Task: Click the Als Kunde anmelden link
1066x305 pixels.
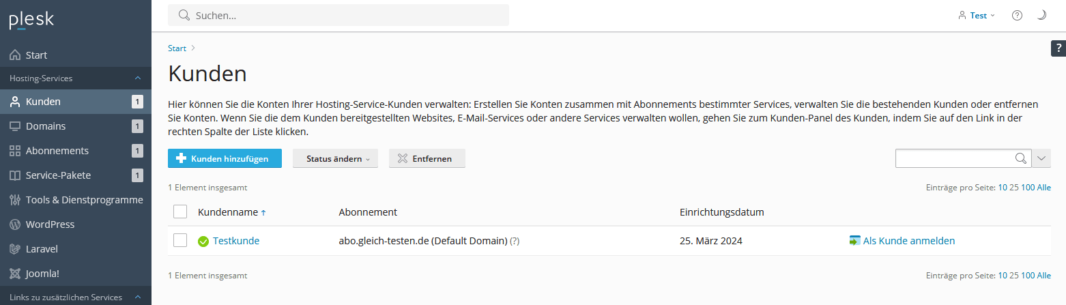Action: (908, 241)
